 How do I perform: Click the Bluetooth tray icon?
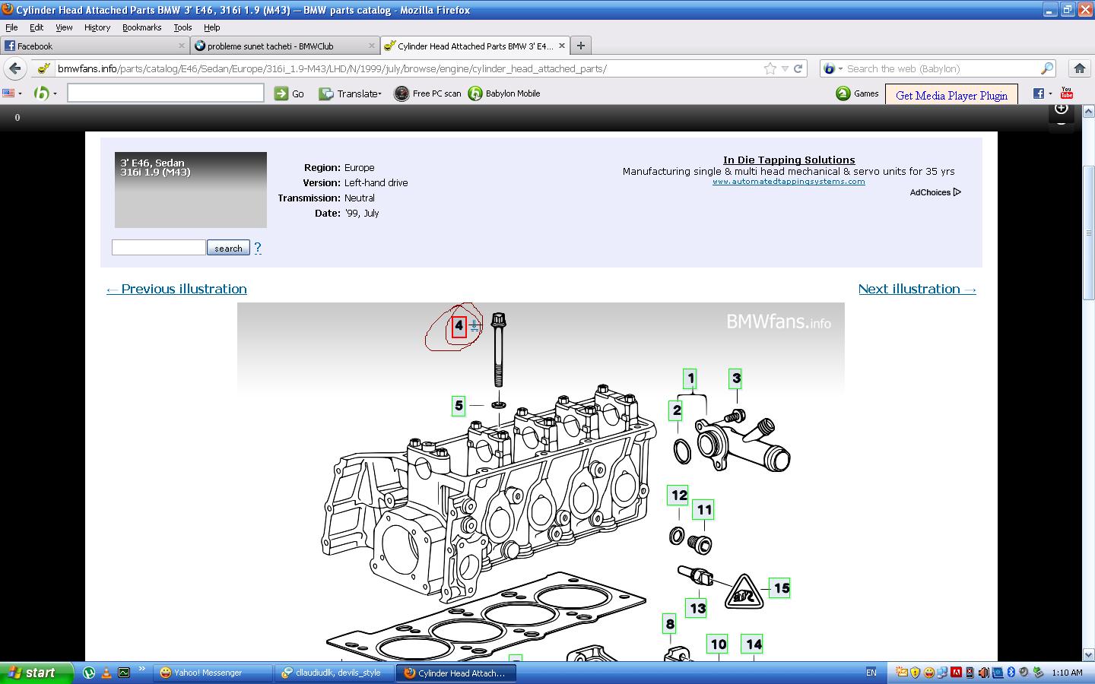point(1011,673)
